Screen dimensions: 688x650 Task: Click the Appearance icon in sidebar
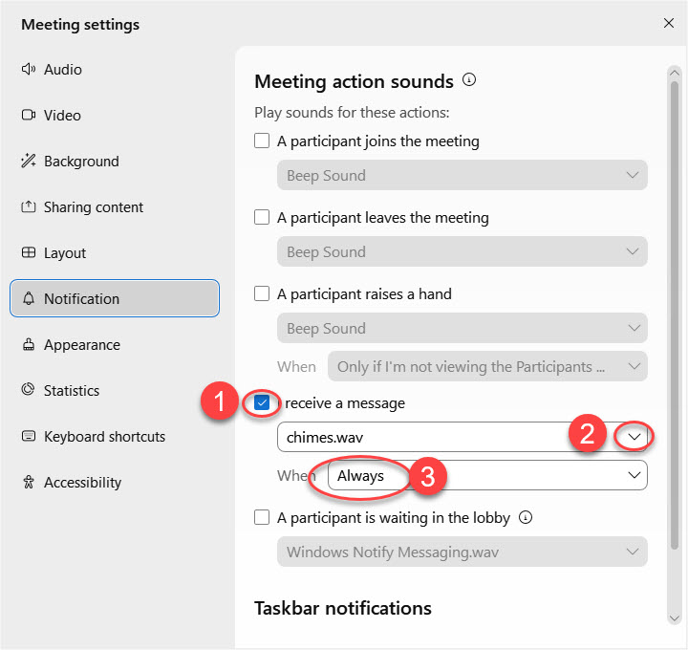[x=28, y=345]
